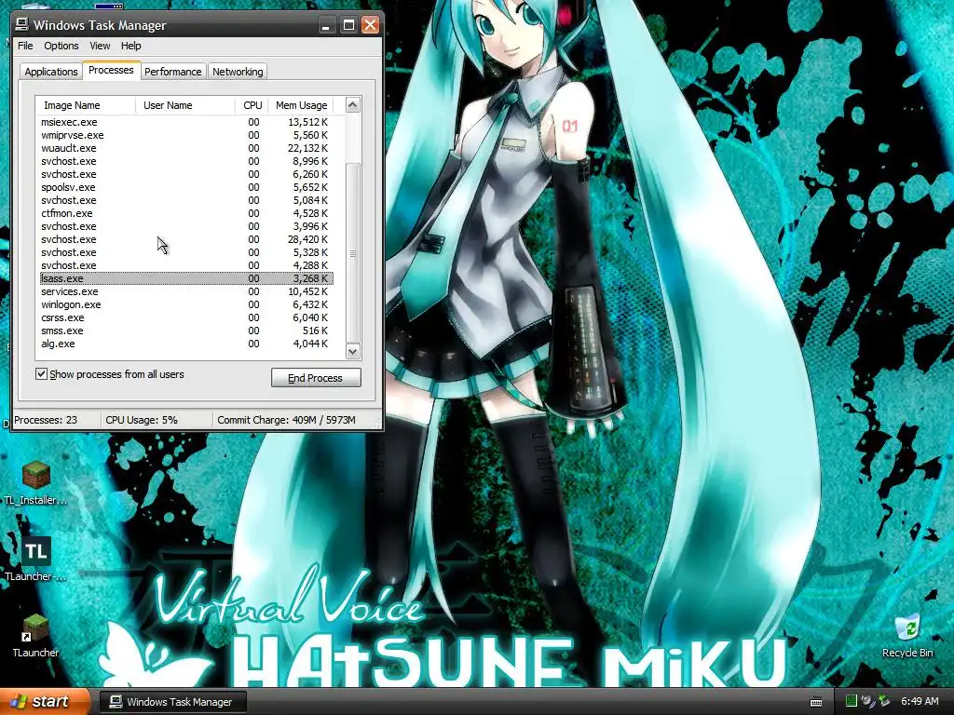Open the Help menu

(x=130, y=46)
